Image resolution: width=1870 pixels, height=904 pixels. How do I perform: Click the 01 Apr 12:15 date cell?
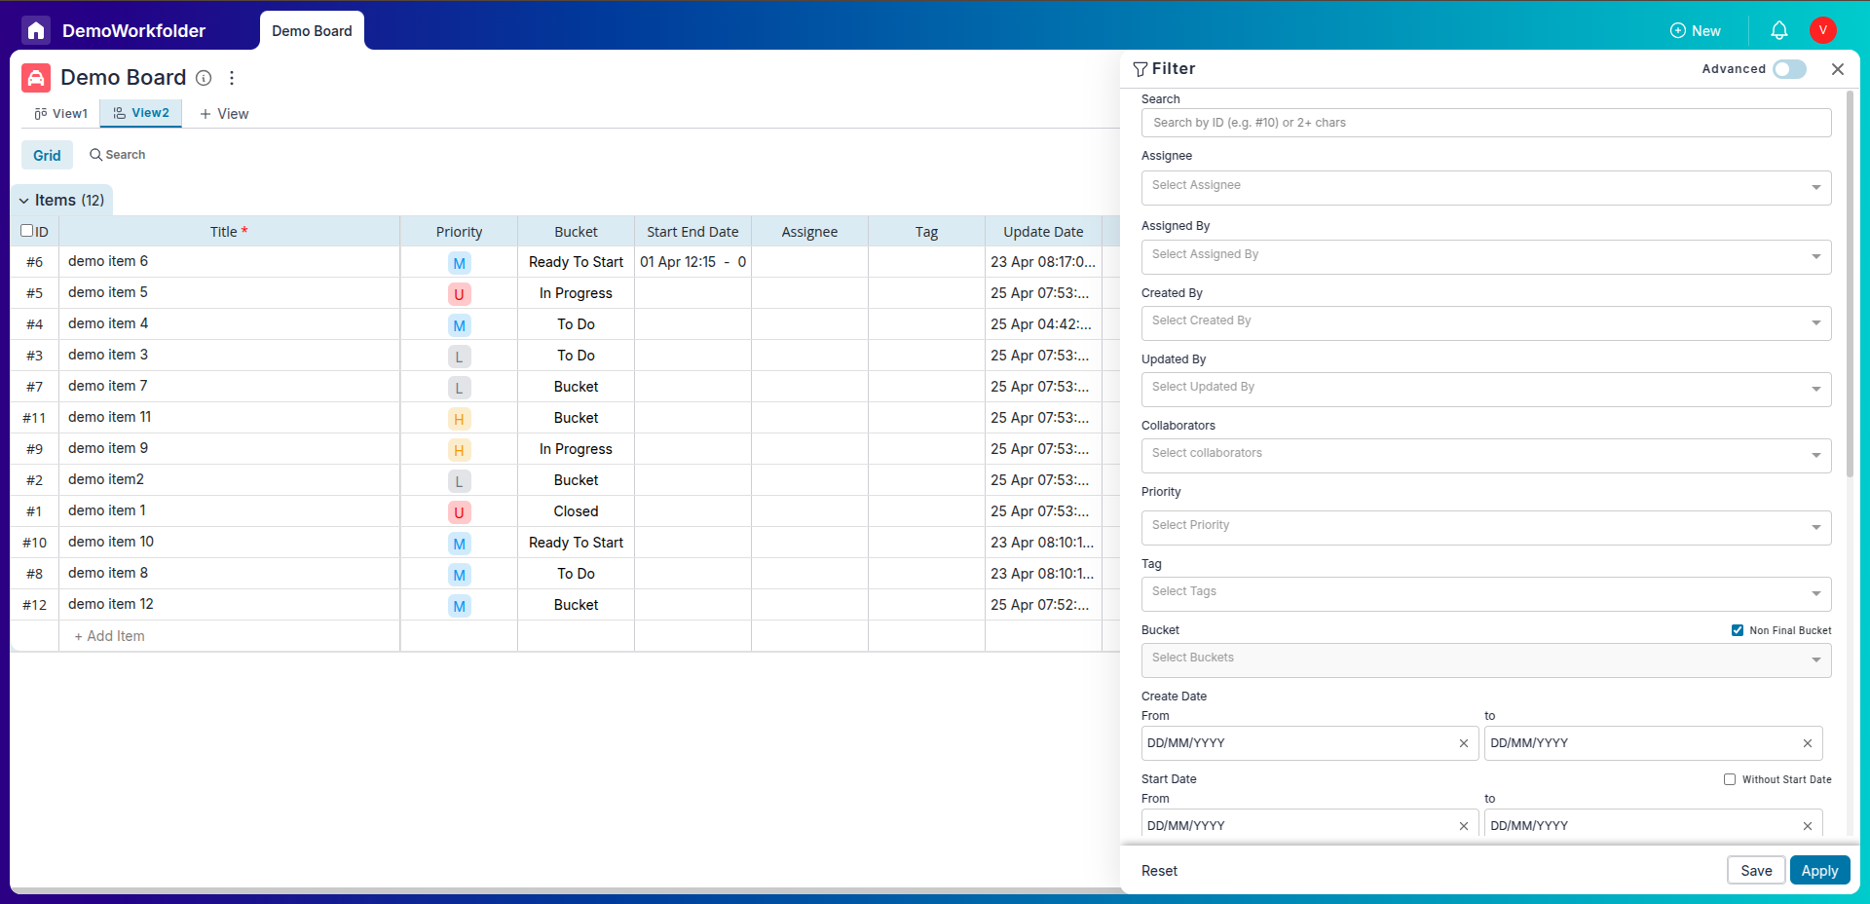692,262
